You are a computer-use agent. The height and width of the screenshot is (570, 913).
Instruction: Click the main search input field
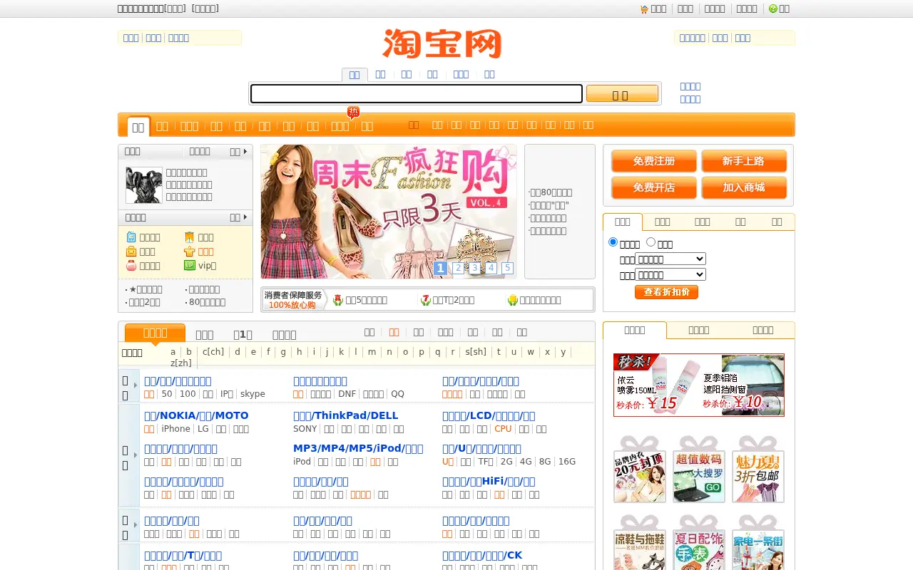click(x=417, y=94)
